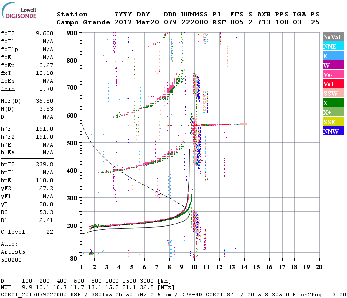The image size is (347, 298).
Task: Click the Ion2Png 1.3.20 footer text
Action: [322, 294]
